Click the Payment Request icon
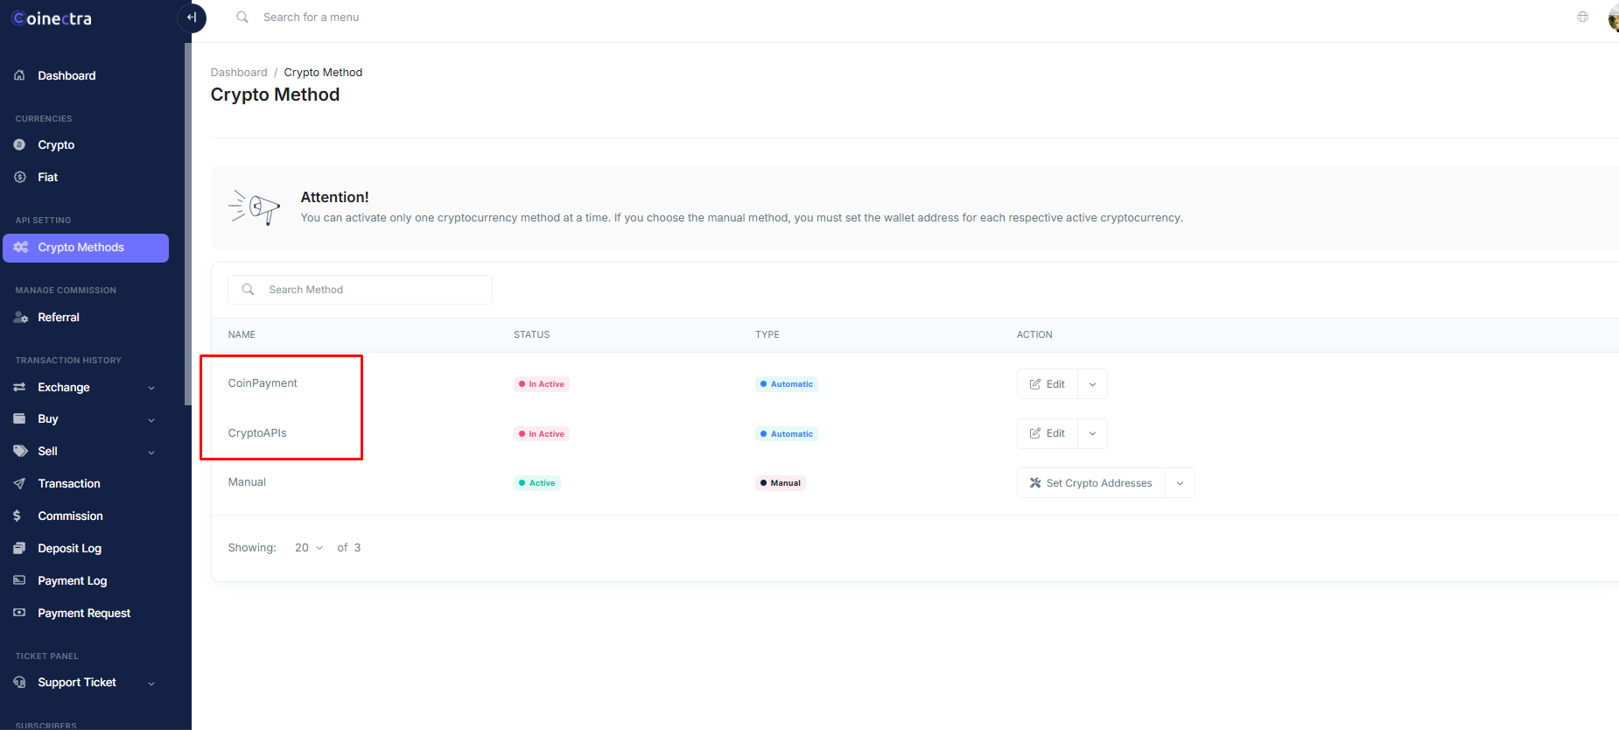The height and width of the screenshot is (730, 1619). (19, 613)
